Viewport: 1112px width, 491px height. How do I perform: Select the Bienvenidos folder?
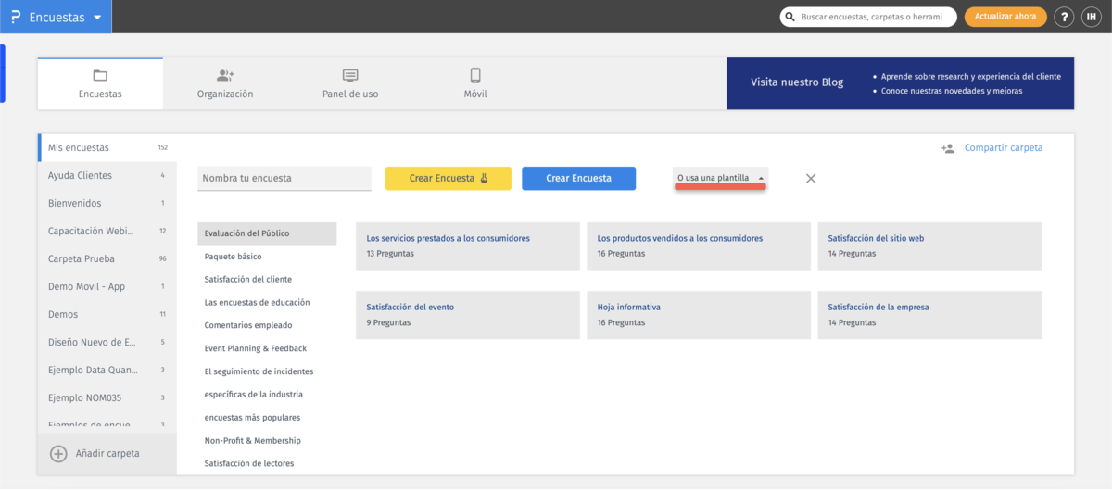[x=107, y=203]
